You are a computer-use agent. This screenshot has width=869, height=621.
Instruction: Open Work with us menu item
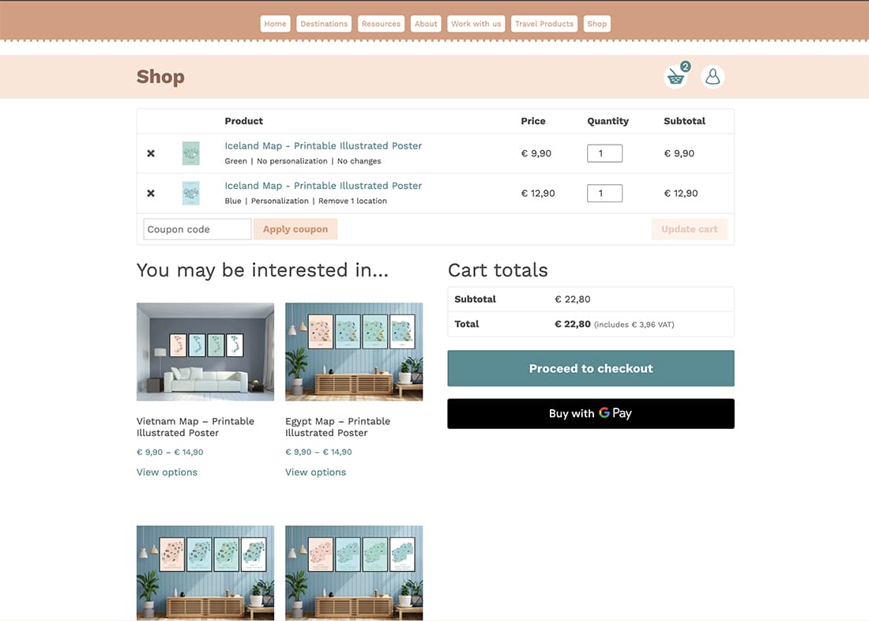click(476, 24)
